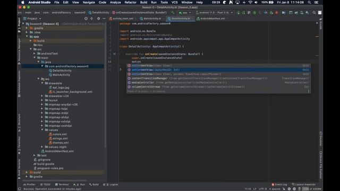Open the Project view dropdown
The image size is (340, 191).
pos(32,19)
